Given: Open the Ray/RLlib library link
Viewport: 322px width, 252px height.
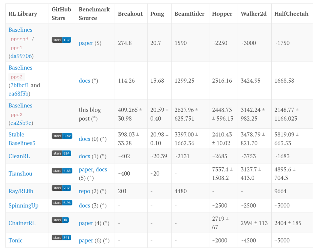Looking at the screenshot, I should click(21, 191).
